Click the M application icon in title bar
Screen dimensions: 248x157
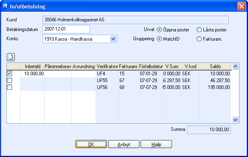5,6
